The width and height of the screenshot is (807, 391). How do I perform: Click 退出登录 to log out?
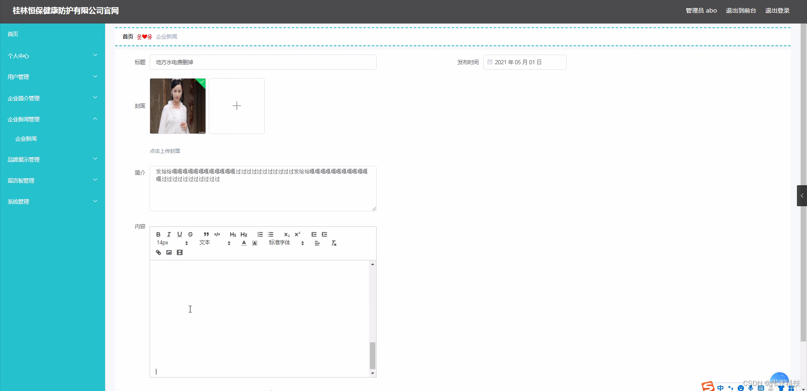click(x=777, y=10)
